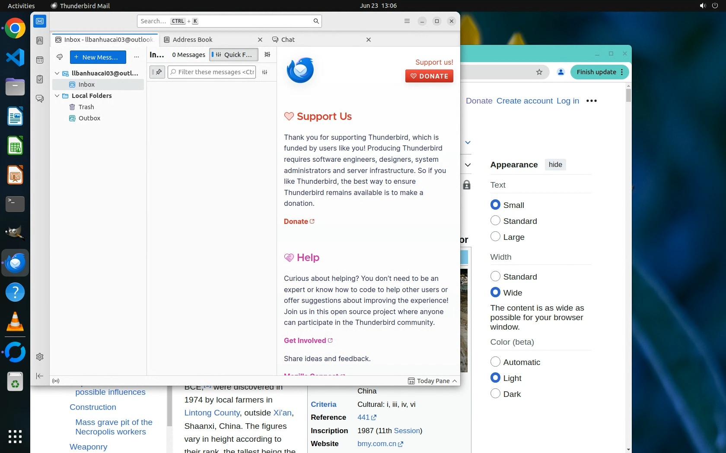
Task: Open the Thunderbird hamburger menu
Action: point(407,21)
